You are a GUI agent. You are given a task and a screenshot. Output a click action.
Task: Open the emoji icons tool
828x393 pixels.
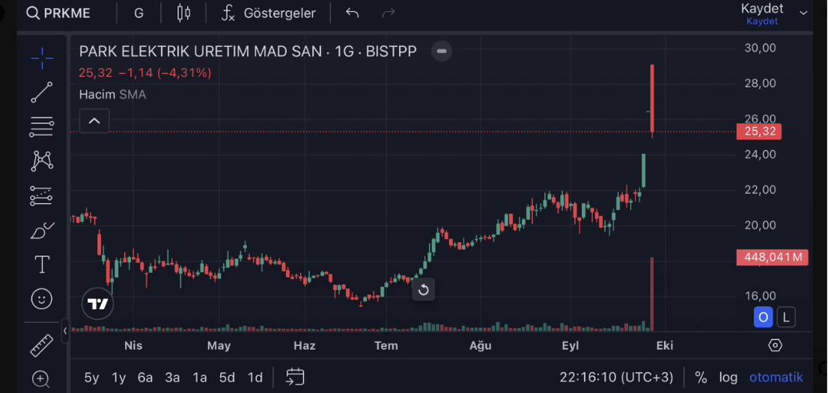(x=42, y=299)
